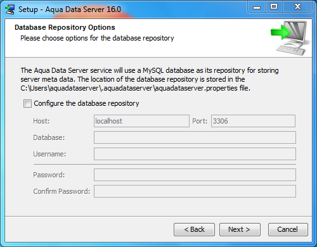Click the Setup installer icon in title bar
Image resolution: width=317 pixels, height=247 pixels.
coord(10,9)
